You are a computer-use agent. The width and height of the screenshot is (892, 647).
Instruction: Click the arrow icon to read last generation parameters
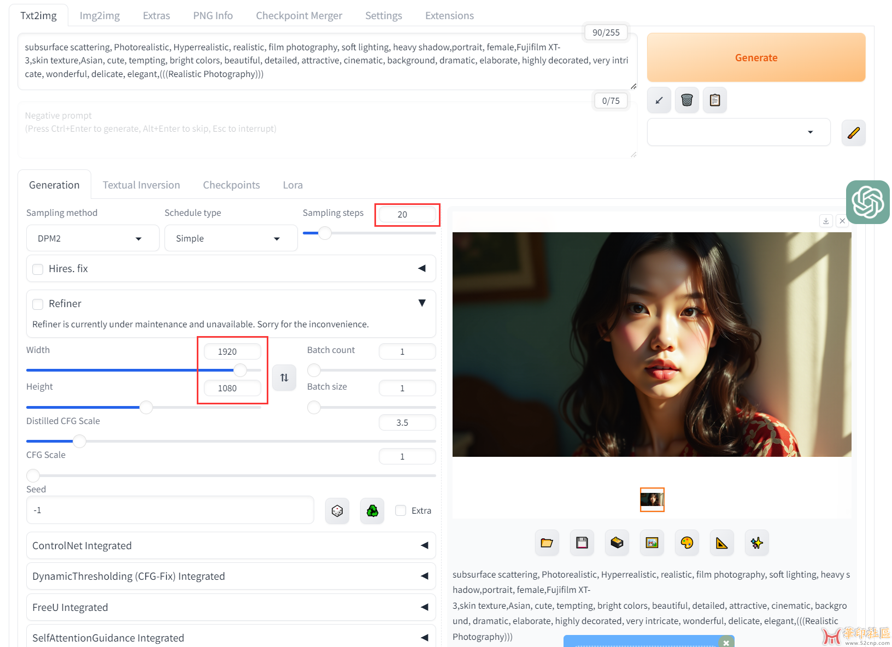coord(659,100)
